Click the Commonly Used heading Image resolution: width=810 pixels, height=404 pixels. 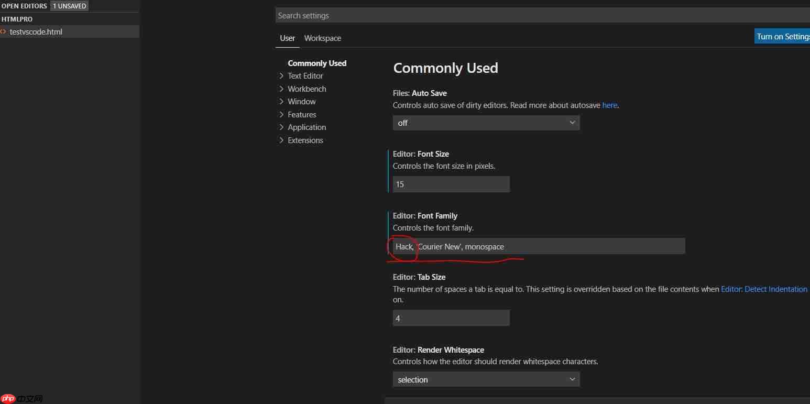click(446, 68)
